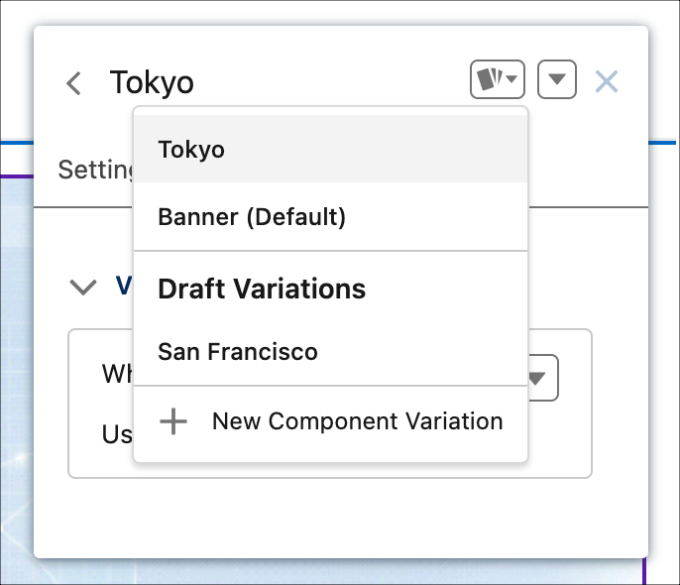Image resolution: width=680 pixels, height=585 pixels.
Task: Click the plus icon for new variation
Action: 173,421
